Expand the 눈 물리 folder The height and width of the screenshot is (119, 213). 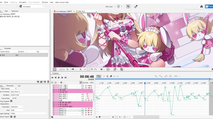click(x=58, y=104)
